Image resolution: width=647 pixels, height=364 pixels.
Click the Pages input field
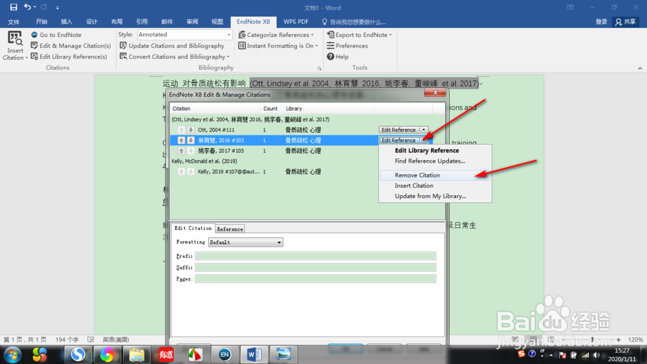[x=315, y=279]
